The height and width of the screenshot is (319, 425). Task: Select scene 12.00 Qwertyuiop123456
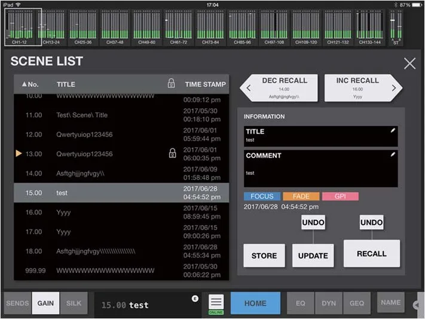[121, 135]
